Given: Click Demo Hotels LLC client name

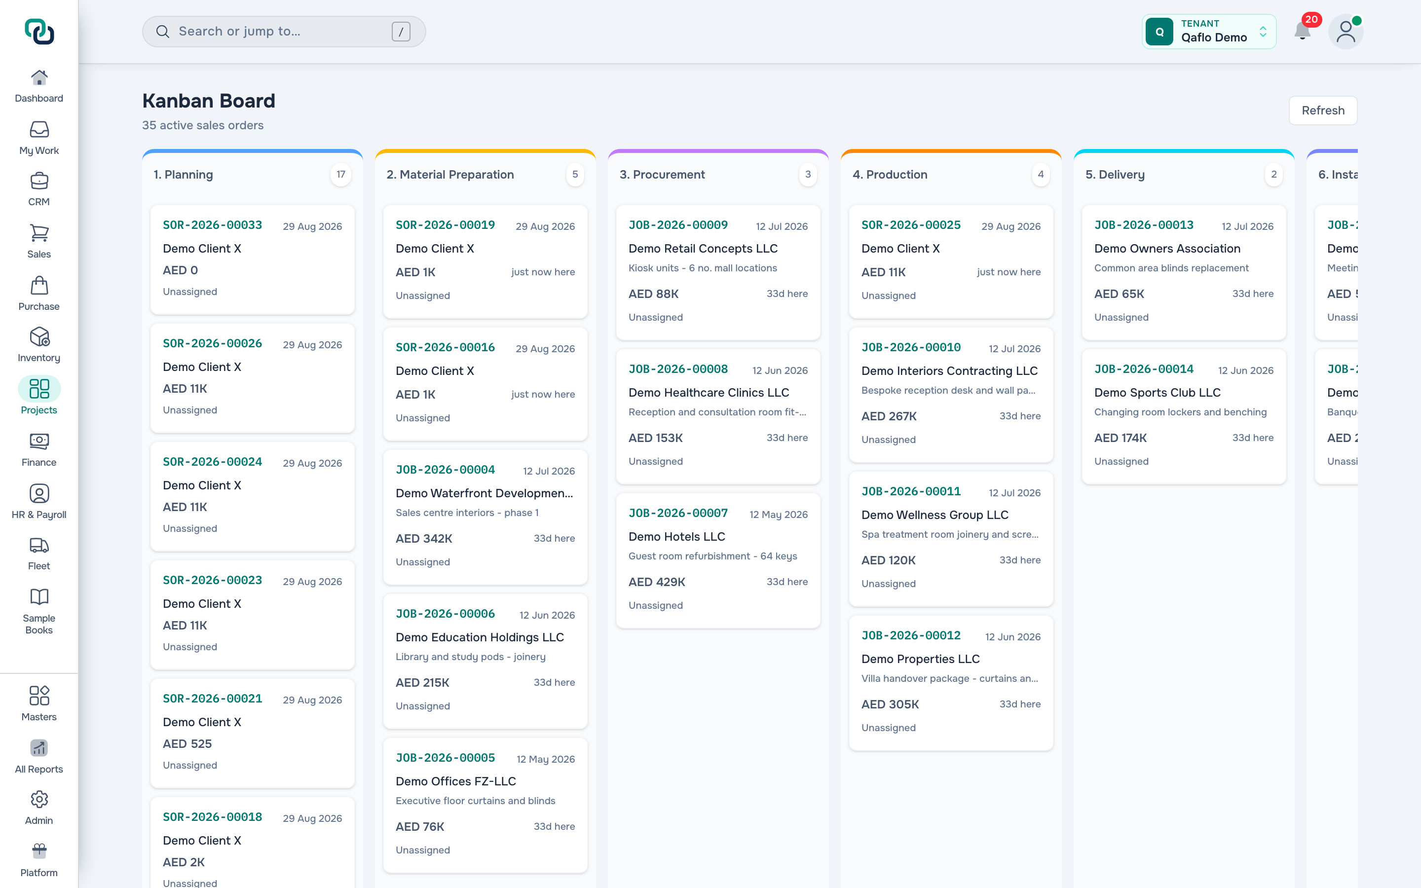Looking at the screenshot, I should tap(676, 537).
